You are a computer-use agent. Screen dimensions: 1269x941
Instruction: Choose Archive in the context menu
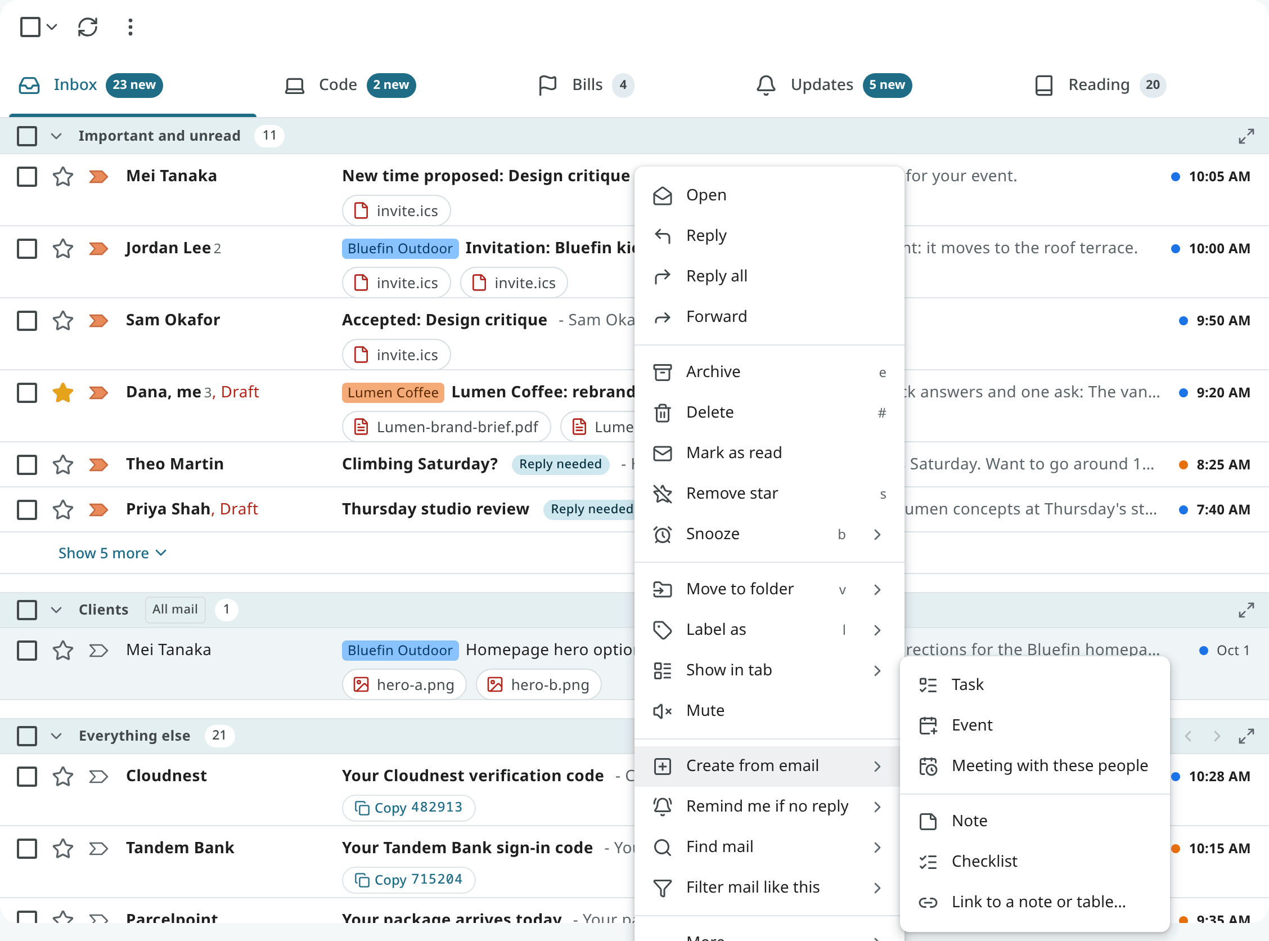coord(769,372)
